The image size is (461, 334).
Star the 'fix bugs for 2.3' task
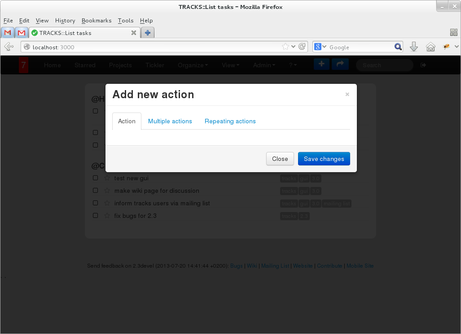(x=107, y=216)
